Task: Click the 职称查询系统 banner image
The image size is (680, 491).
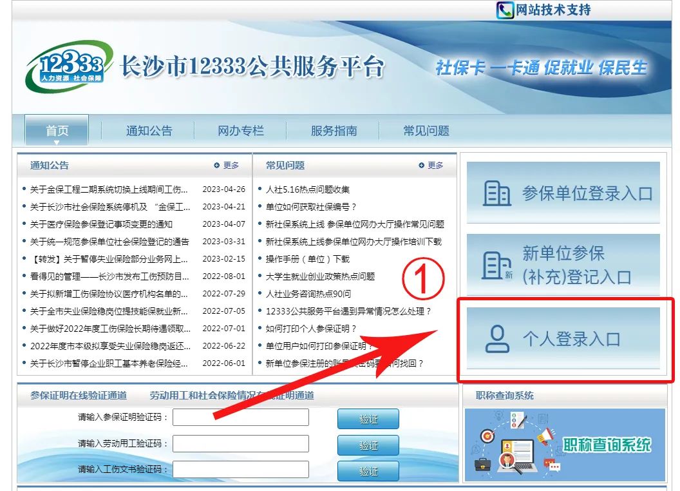Action: [x=565, y=445]
